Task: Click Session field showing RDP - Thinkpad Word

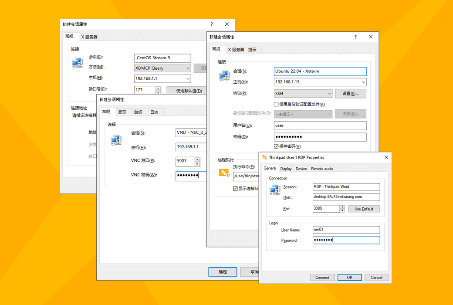Action: tap(346, 187)
